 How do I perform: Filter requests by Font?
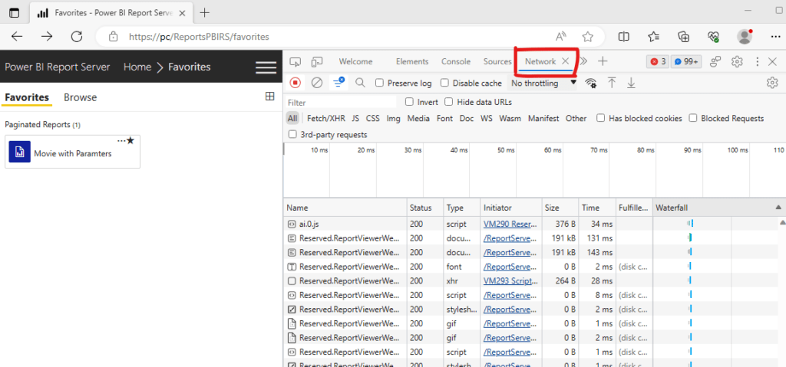click(x=444, y=118)
